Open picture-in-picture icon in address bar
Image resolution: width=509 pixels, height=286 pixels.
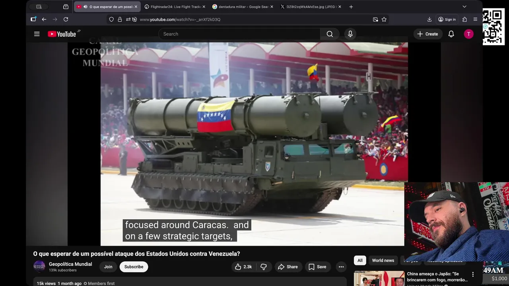(375, 19)
